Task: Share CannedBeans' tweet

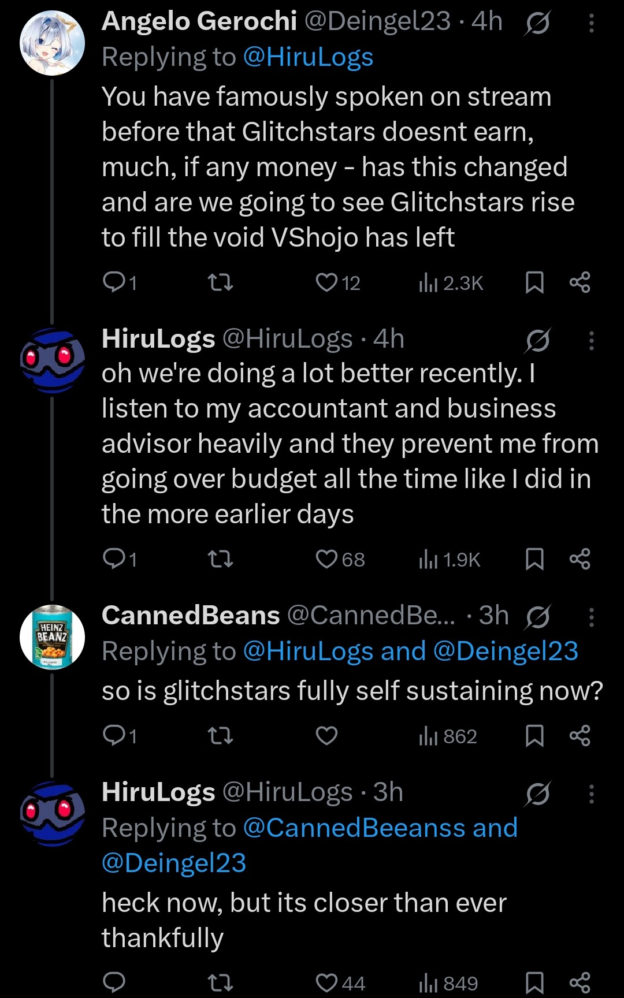Action: (580, 736)
